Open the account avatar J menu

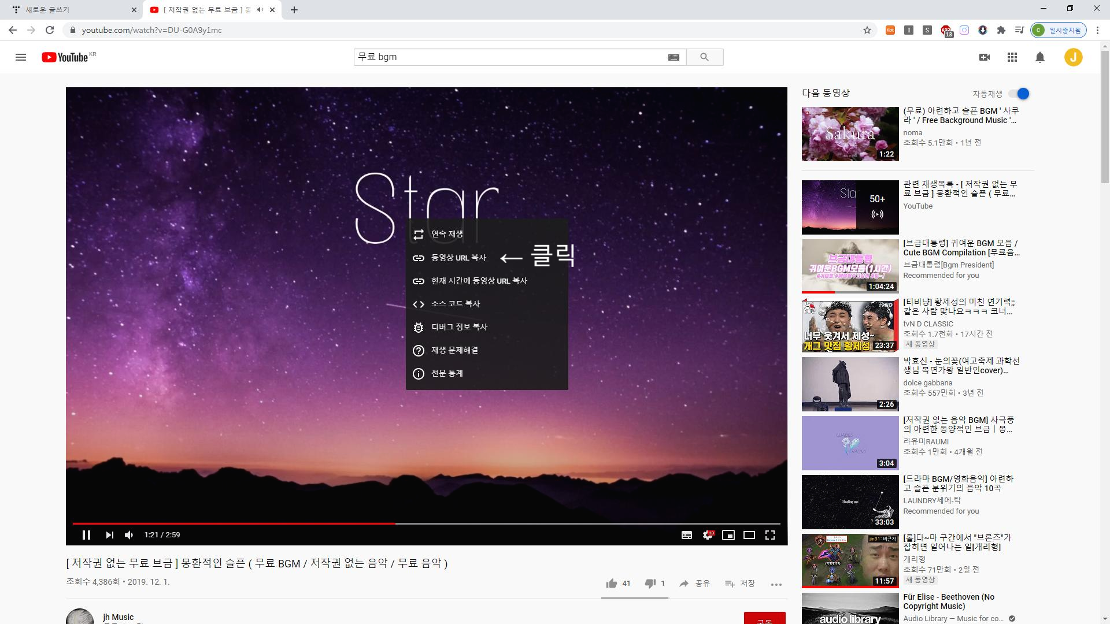tap(1074, 57)
